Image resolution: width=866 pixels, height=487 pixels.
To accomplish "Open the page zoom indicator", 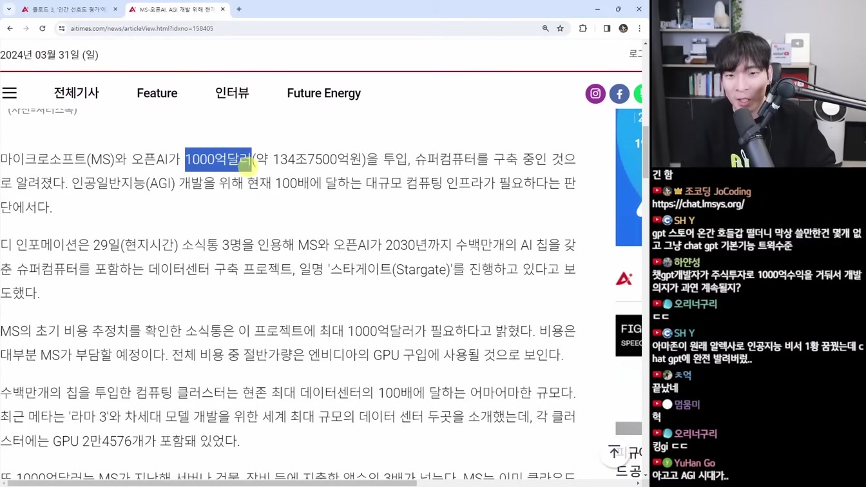I will (x=546, y=28).
